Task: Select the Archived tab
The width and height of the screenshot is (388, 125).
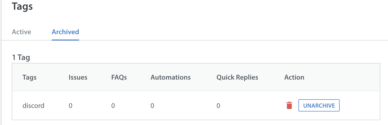Action: click(65, 32)
